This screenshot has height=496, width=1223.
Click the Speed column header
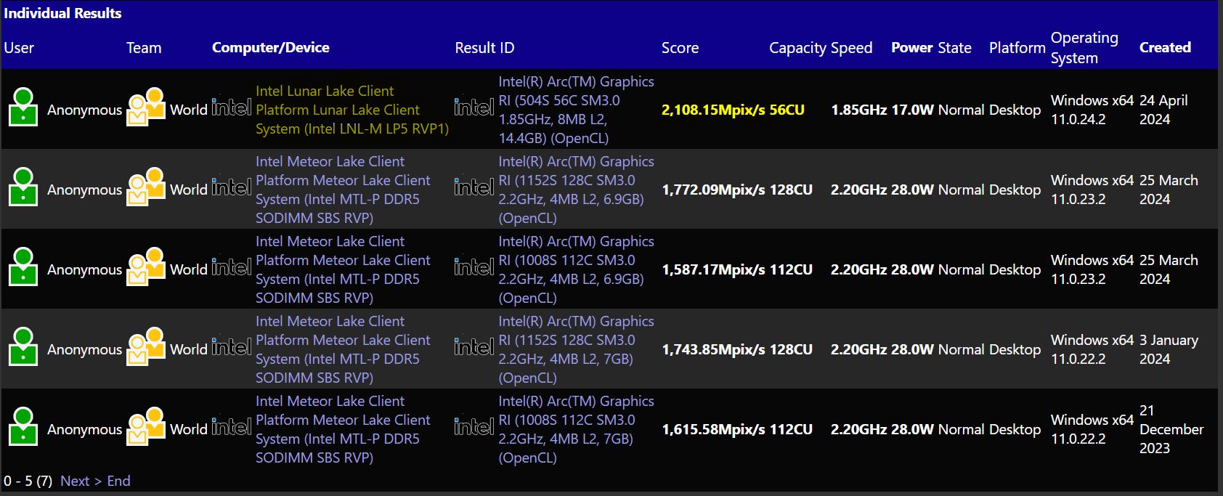(851, 48)
